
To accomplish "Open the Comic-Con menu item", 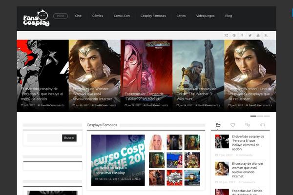I will [x=122, y=16].
